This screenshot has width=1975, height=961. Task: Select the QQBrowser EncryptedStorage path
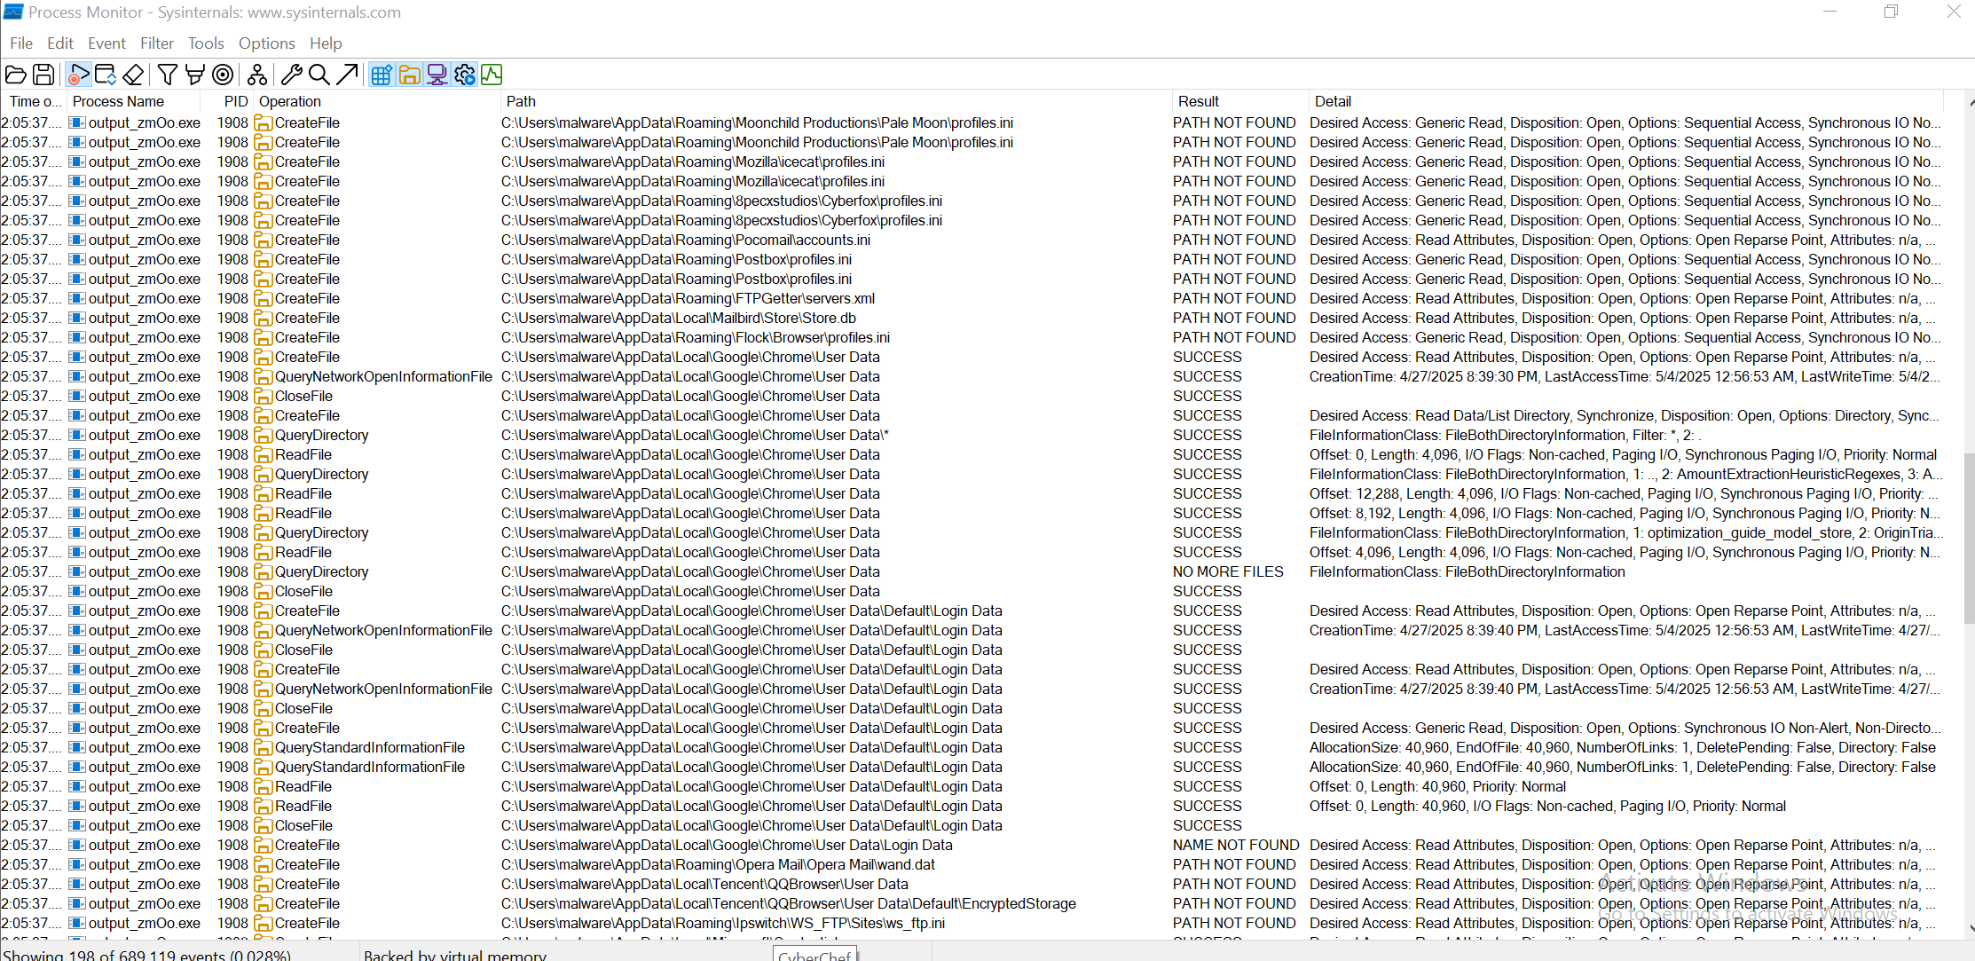pos(789,903)
